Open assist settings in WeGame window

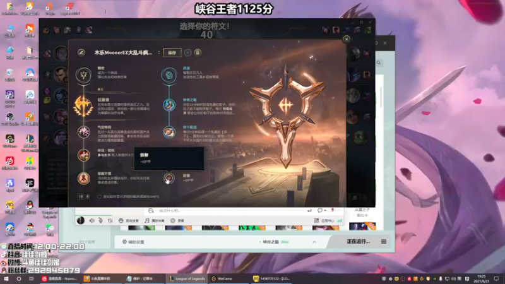click(133, 242)
